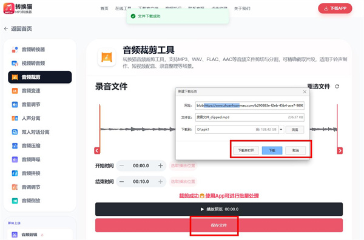Open the 在线工具 nav menu item
This screenshot has width=364, height=240.
pyautogui.click(x=123, y=8)
